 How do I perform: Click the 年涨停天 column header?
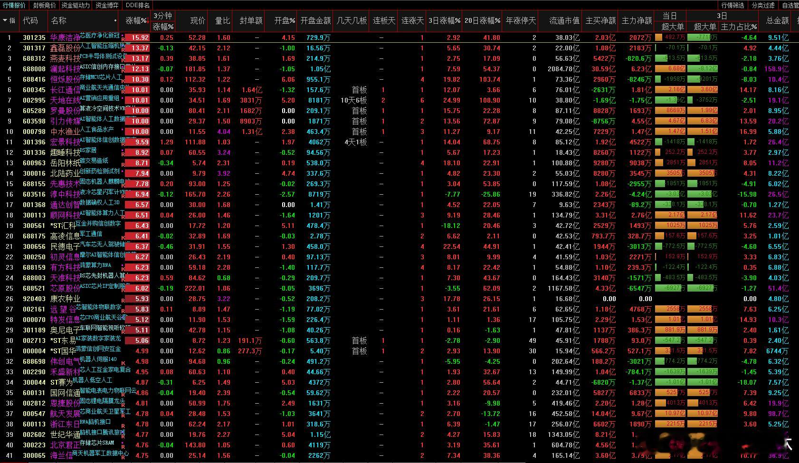click(521, 20)
